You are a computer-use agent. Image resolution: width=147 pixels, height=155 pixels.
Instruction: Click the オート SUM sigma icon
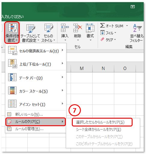tap(102, 26)
